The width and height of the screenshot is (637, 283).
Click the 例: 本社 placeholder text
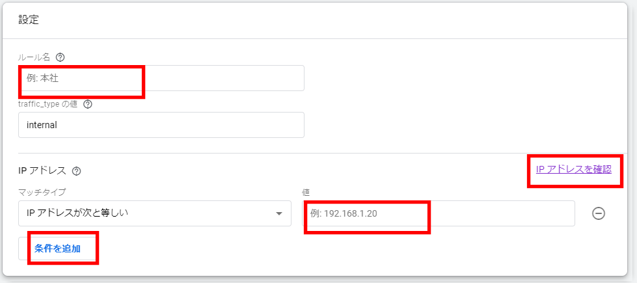tap(43, 78)
